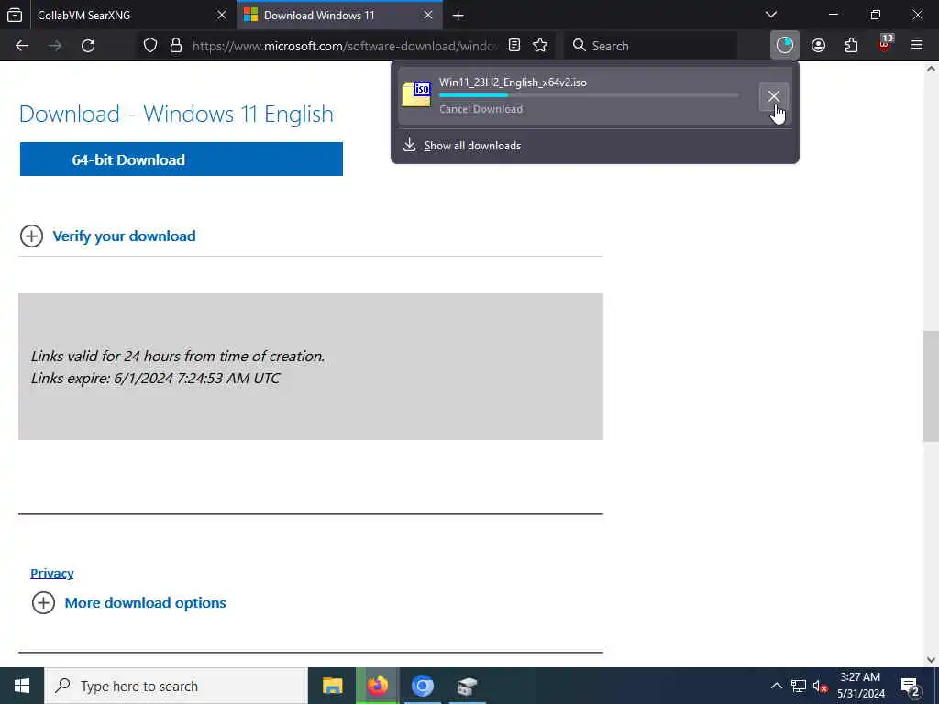Open the list all tabs chevron

pyautogui.click(x=771, y=15)
